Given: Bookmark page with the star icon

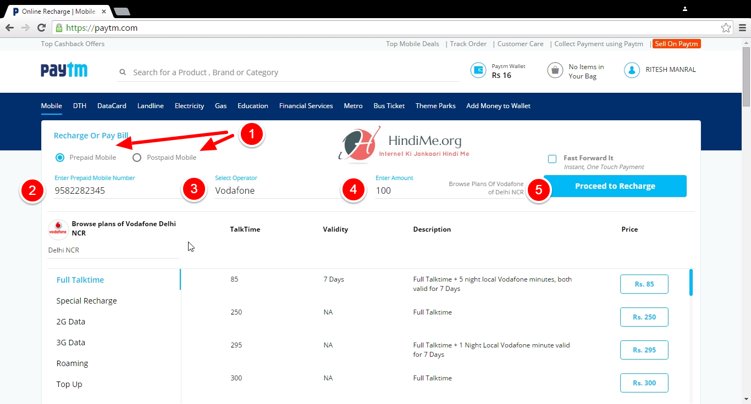Looking at the screenshot, I should click(726, 27).
